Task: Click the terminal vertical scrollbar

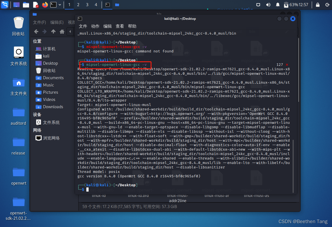Action: click(x=293, y=166)
